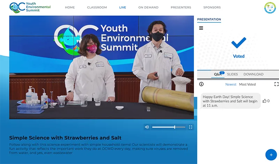Sort questions by Most Voted

(x=247, y=84)
